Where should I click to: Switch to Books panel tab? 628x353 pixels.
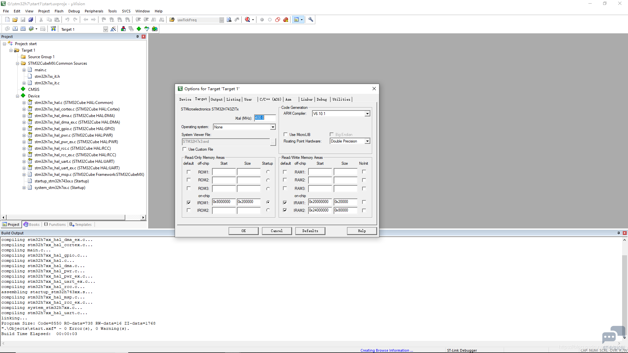32,225
